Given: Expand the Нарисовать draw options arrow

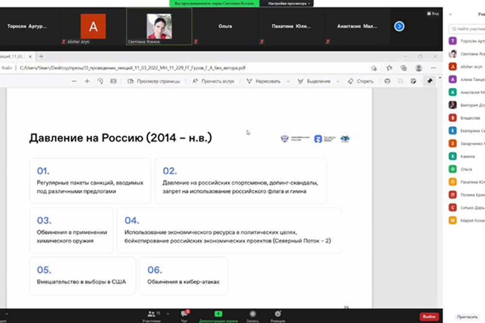Looking at the screenshot, I should [x=288, y=81].
